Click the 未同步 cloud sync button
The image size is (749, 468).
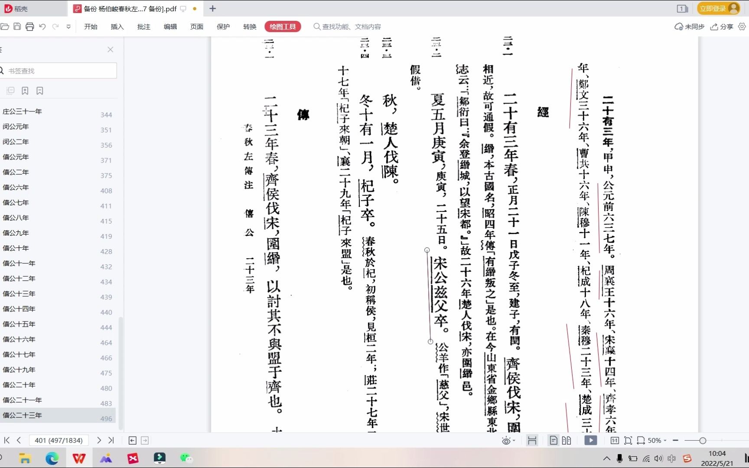click(689, 26)
